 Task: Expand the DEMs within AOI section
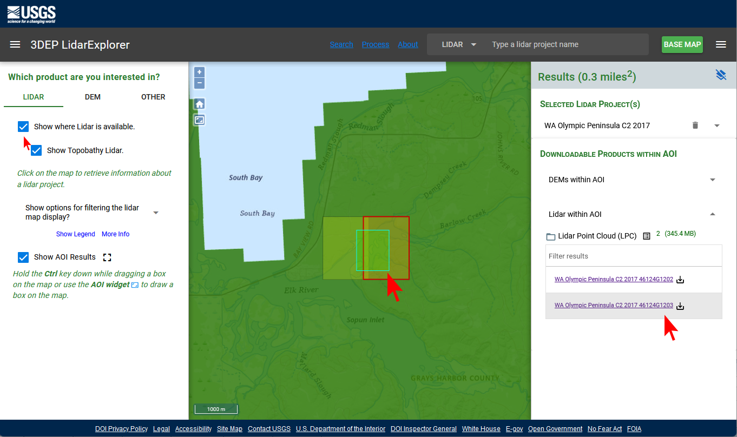coord(712,180)
